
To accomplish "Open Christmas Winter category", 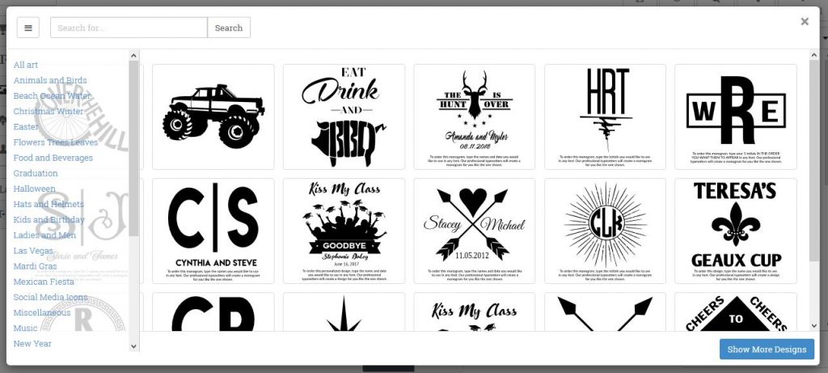I will click(48, 111).
